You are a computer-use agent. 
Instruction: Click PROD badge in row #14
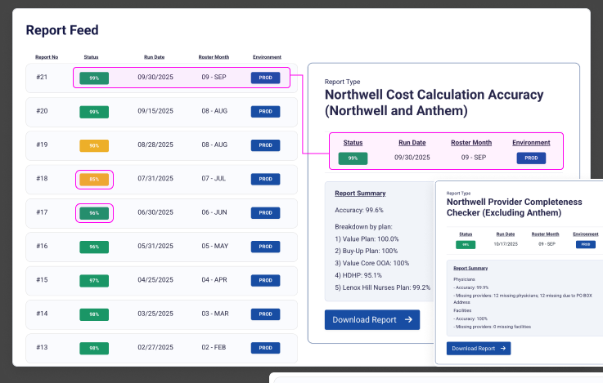pyautogui.click(x=265, y=314)
